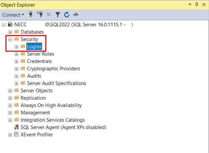Expand the Databases folder

tap(10, 32)
